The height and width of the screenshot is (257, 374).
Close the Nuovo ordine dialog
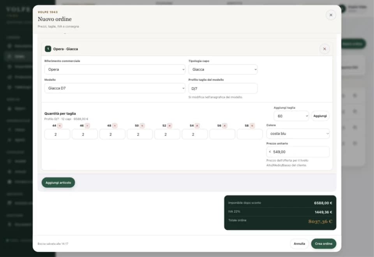point(331,15)
